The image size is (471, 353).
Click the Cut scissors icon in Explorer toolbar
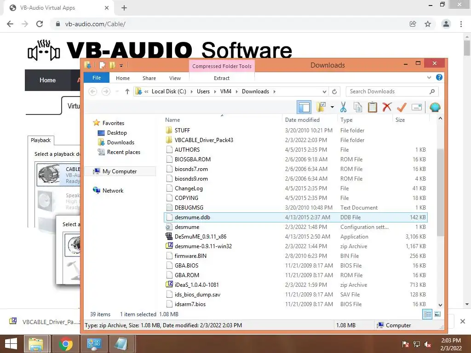coord(343,107)
